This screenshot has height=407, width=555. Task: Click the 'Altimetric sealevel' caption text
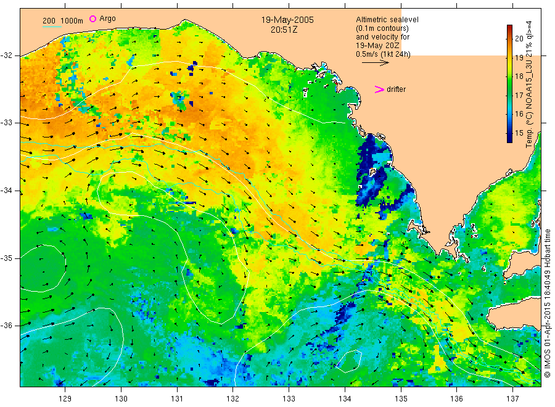tap(387, 20)
